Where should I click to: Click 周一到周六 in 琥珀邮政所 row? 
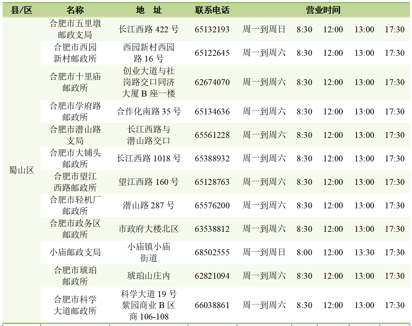coord(264,276)
